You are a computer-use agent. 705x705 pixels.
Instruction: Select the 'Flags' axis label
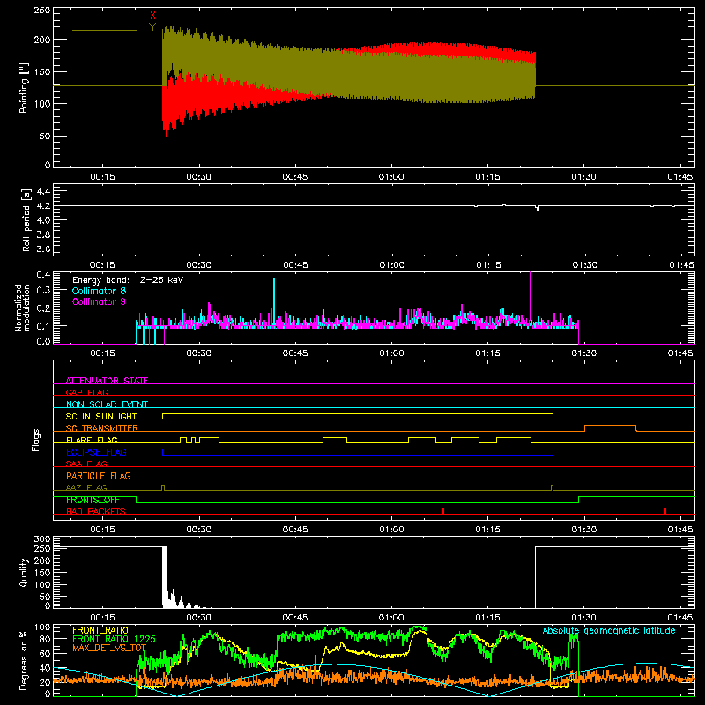coord(35,440)
